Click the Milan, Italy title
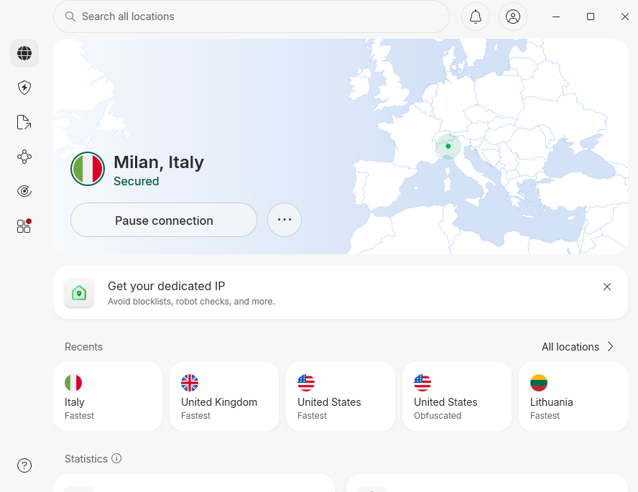Viewport: 638px width, 492px height. [159, 162]
